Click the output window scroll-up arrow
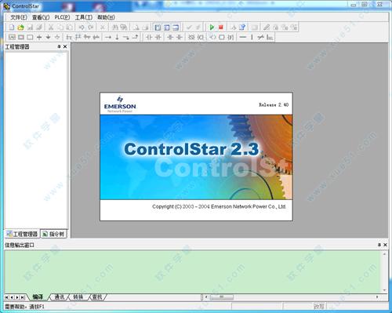 click(x=384, y=254)
